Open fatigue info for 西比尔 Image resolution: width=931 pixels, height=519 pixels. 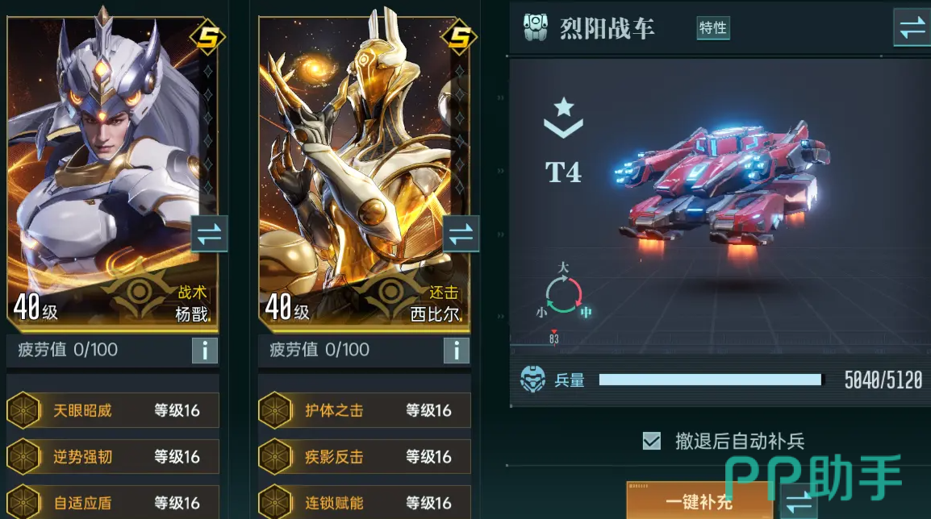click(x=457, y=351)
